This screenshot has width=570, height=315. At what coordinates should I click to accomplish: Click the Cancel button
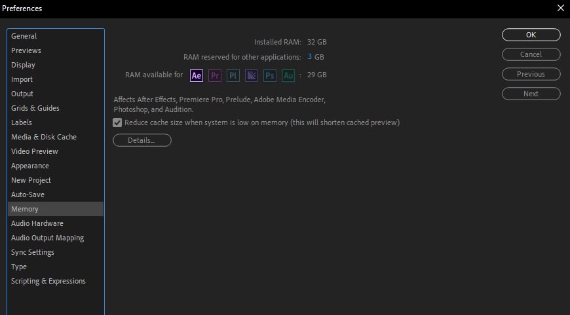[x=531, y=54]
